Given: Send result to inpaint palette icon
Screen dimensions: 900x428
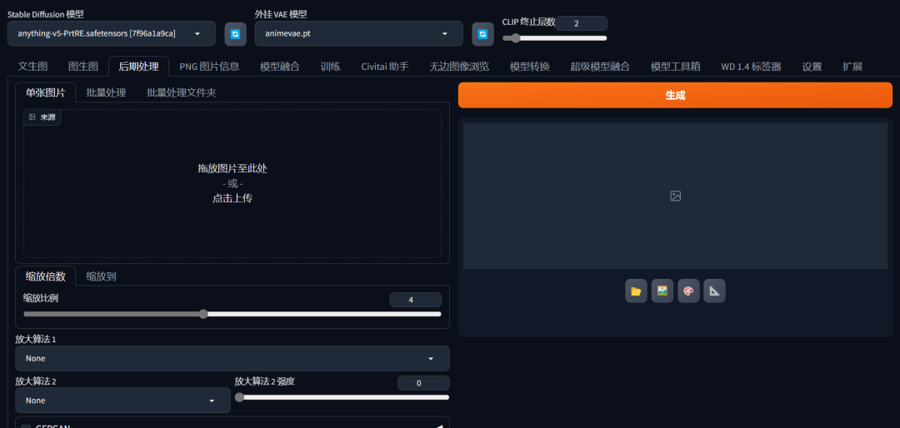Looking at the screenshot, I should [x=688, y=291].
